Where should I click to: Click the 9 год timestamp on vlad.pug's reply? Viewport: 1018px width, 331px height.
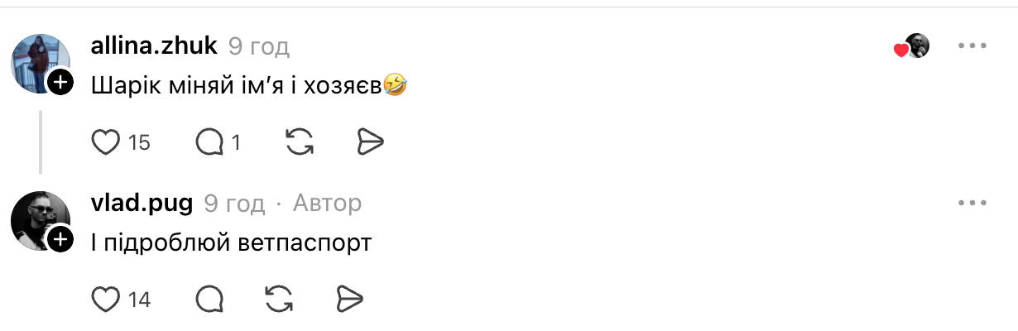point(234,203)
